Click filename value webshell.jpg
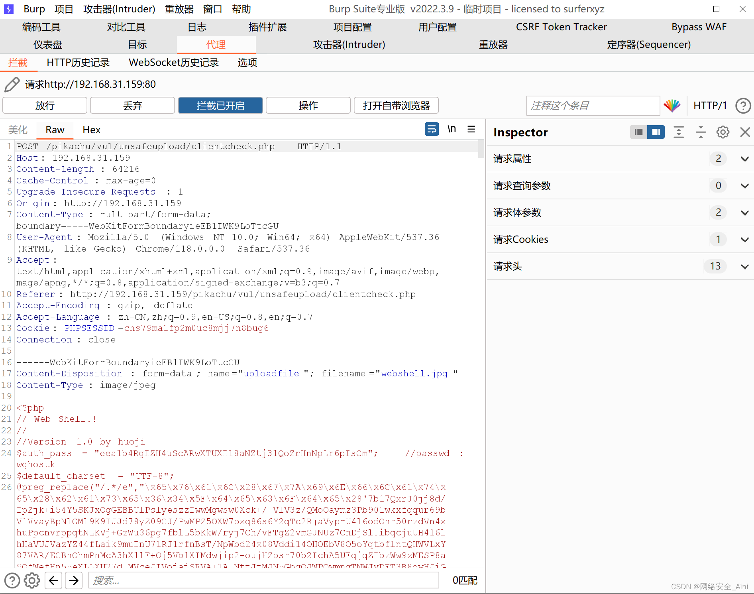The image size is (754, 594). point(414,374)
